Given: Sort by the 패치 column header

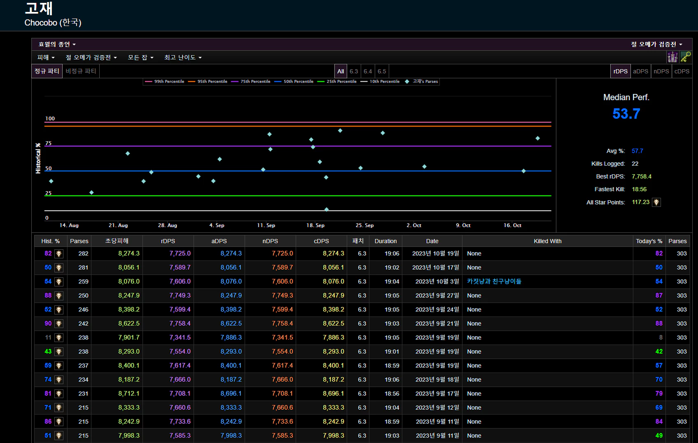Looking at the screenshot, I should click(x=358, y=241).
